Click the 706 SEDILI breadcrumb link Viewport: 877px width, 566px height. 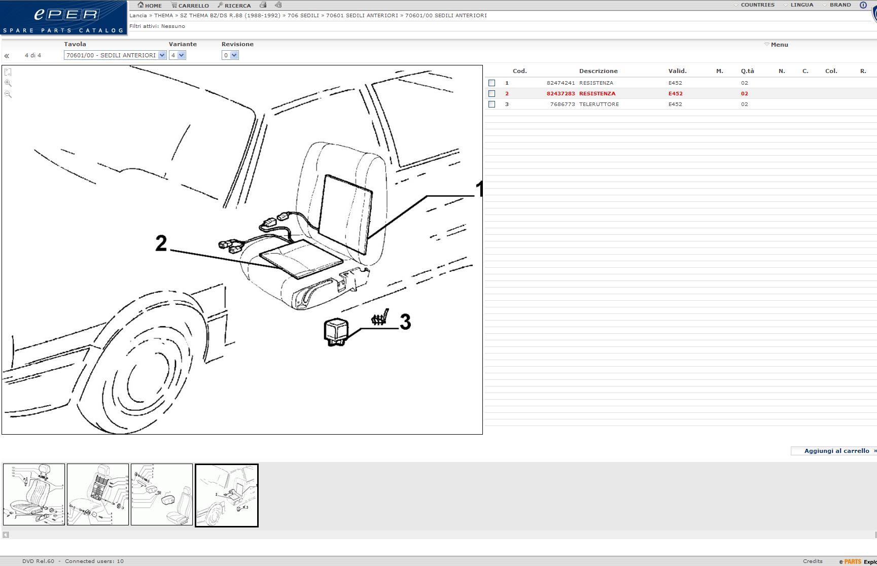303,16
